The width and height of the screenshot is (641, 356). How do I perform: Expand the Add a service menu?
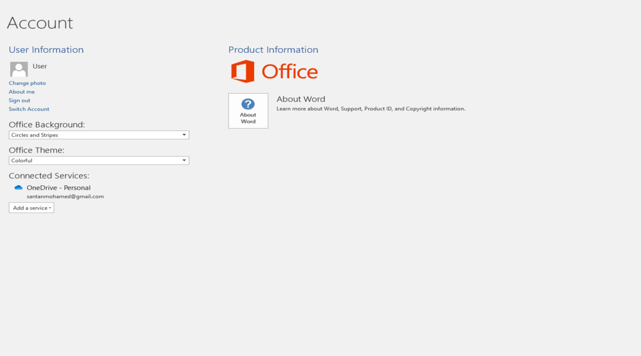(31, 208)
